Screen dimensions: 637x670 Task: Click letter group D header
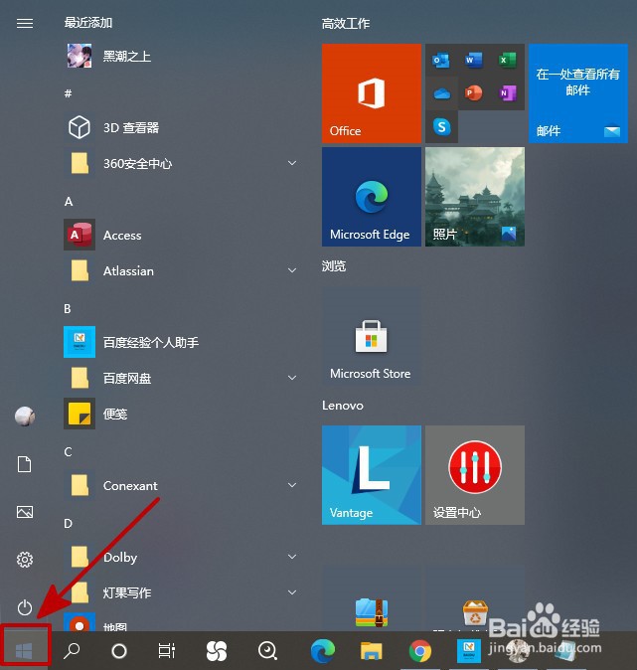click(68, 524)
